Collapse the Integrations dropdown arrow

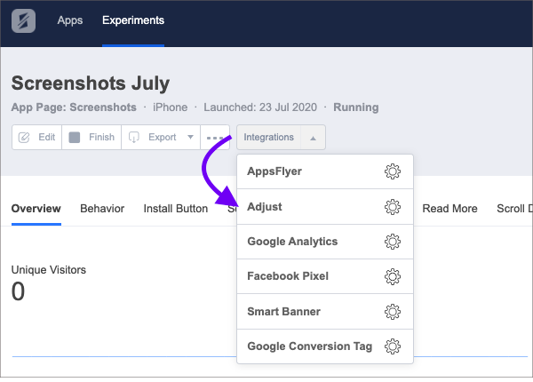(x=313, y=138)
